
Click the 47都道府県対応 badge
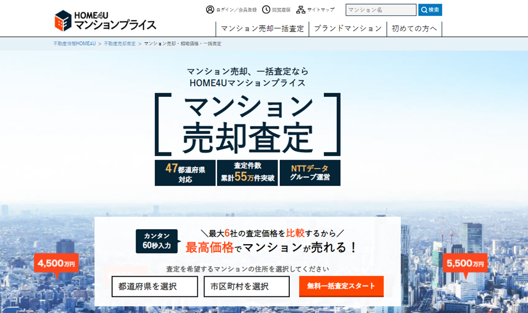[185, 173]
